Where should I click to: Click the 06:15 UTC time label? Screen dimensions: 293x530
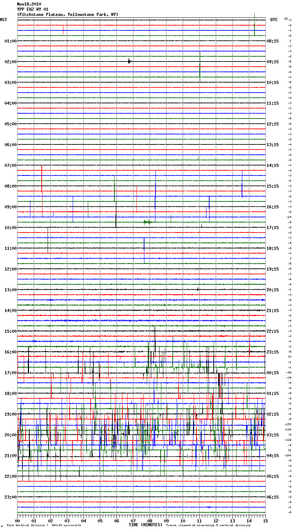[273, 497]
